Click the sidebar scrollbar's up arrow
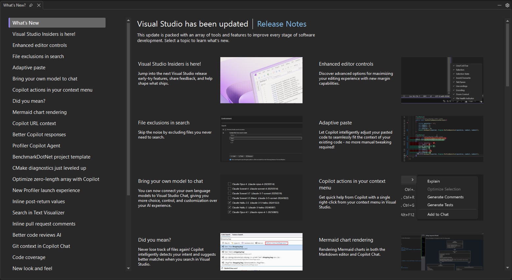The height and width of the screenshot is (280, 512). tap(128, 20)
